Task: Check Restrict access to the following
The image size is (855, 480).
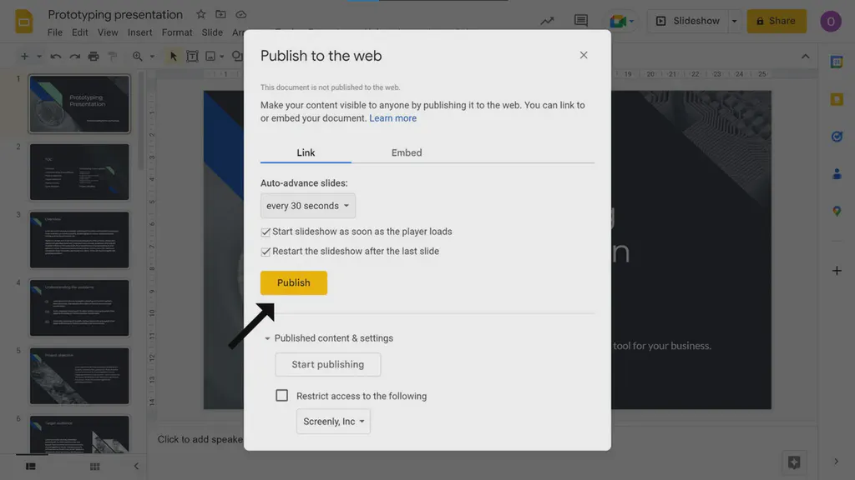Action: (282, 395)
